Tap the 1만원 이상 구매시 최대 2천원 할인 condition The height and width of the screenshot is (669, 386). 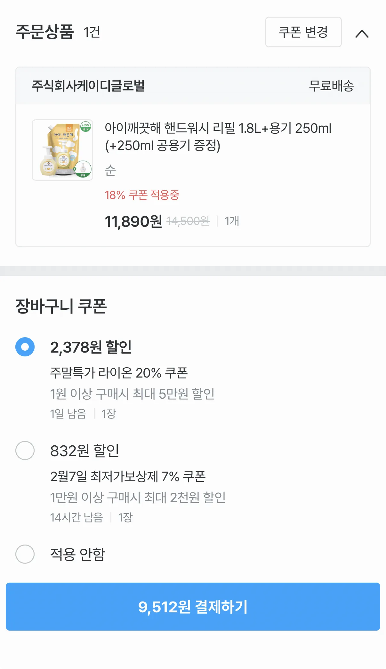[138, 497]
